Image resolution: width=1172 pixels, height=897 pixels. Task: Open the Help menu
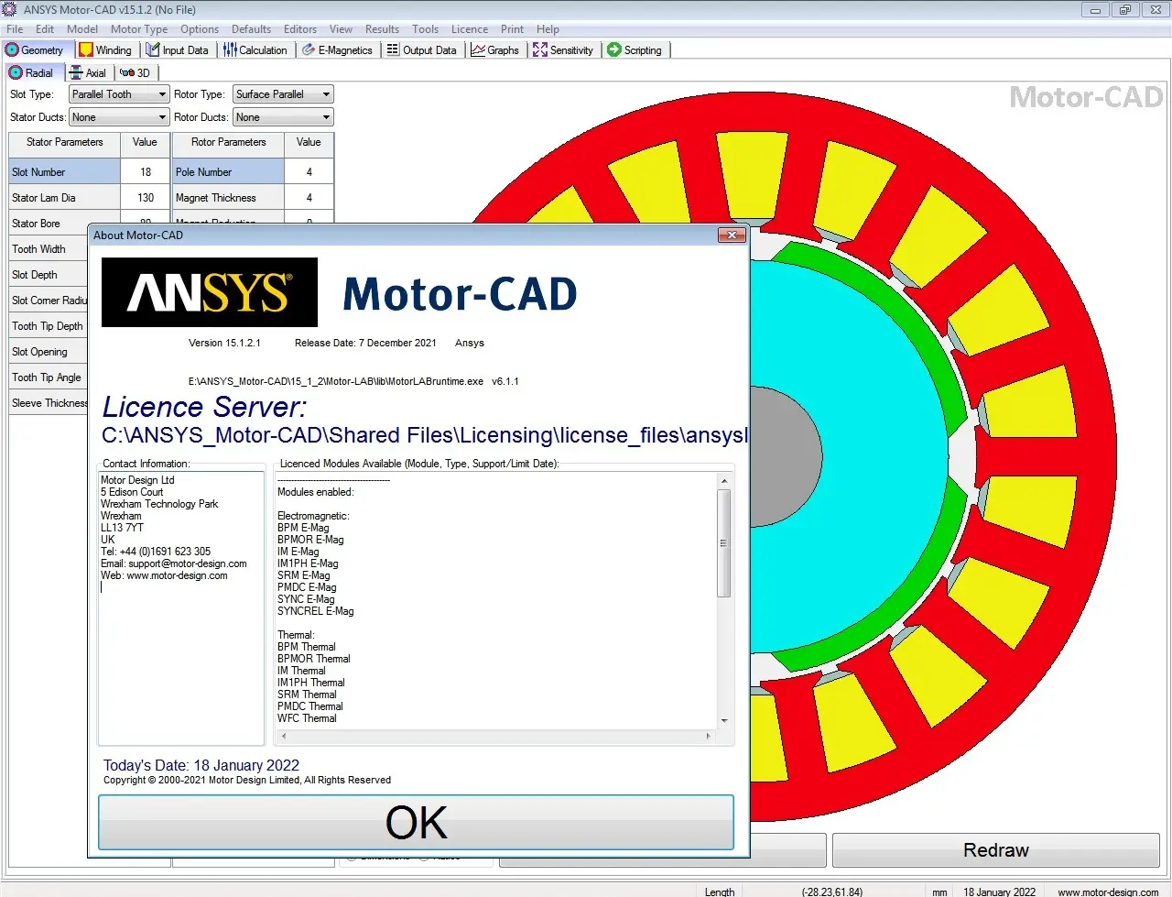coord(548,29)
